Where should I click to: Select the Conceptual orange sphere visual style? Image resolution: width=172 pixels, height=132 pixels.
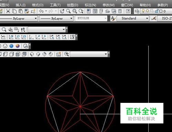[18, 46]
